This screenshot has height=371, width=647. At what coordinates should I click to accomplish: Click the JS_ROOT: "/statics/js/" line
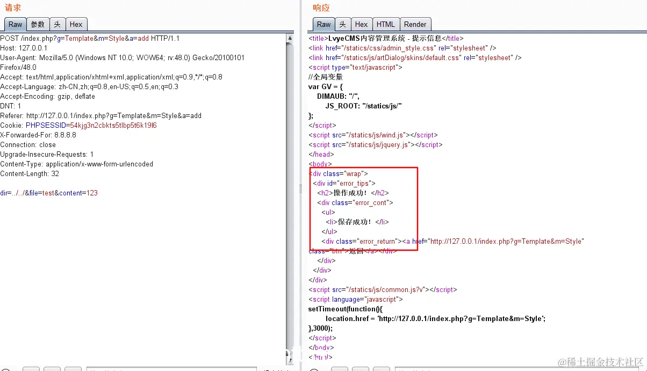click(x=364, y=106)
